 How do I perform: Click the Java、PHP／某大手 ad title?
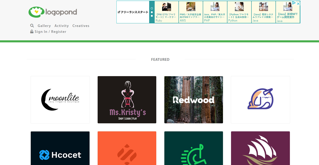coord(215,16)
